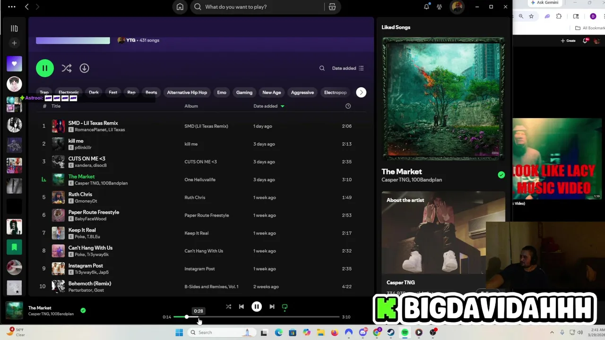
Task: Open Extensions puzzle icon in browser window
Action: (x=559, y=16)
